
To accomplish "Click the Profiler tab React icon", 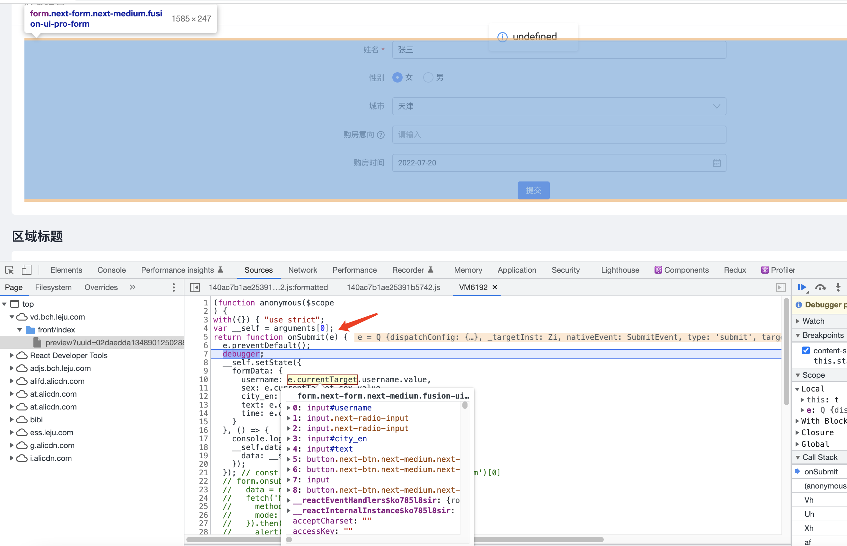I will (x=765, y=270).
